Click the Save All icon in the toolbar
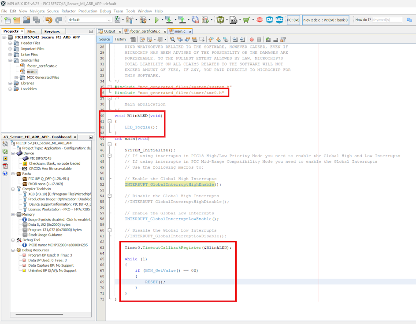This screenshot has height=324, width=416. click(36, 20)
